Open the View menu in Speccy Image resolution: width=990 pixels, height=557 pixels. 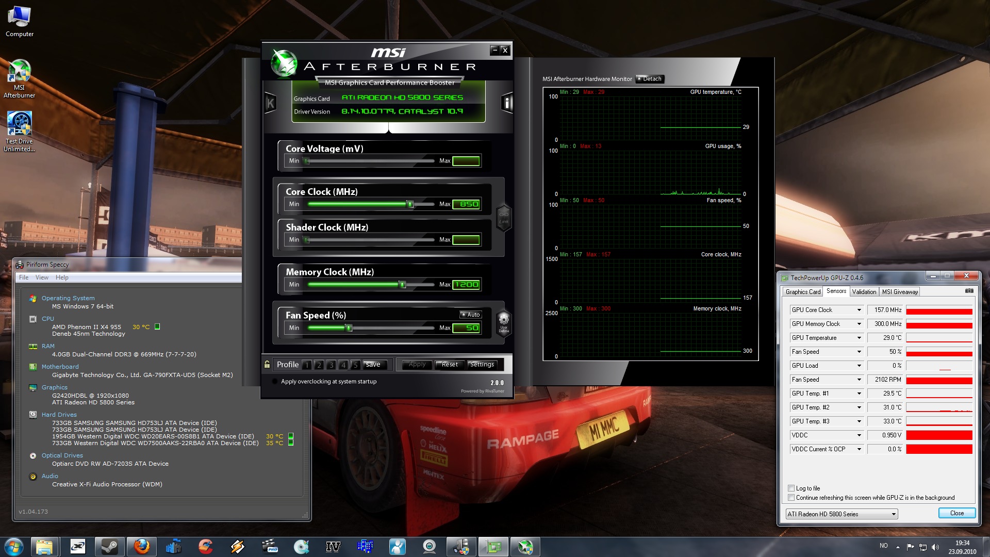(x=42, y=277)
